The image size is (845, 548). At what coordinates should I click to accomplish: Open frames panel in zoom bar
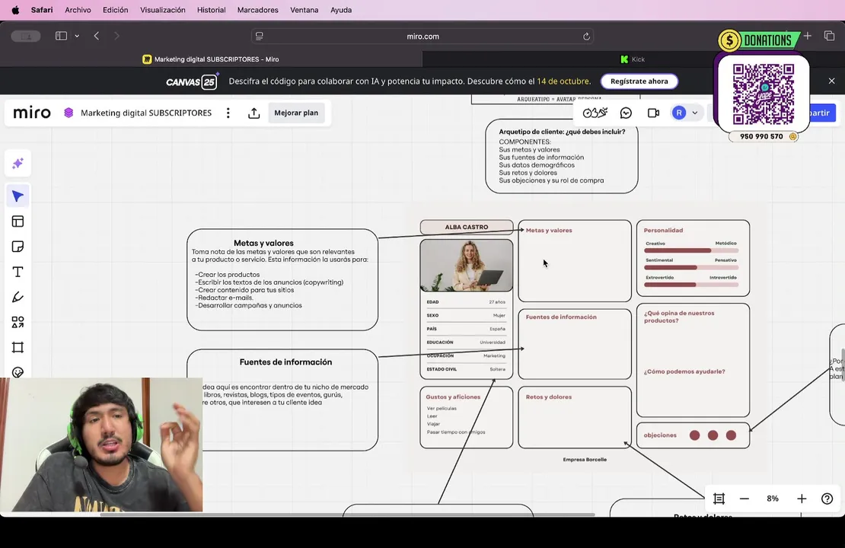pyautogui.click(x=719, y=499)
